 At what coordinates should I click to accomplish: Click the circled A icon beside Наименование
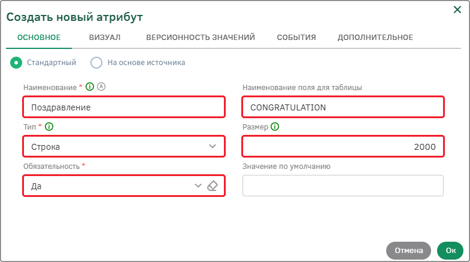(x=101, y=87)
